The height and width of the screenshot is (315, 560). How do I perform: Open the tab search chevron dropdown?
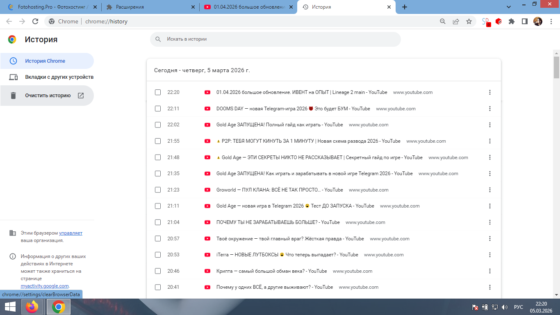click(509, 7)
